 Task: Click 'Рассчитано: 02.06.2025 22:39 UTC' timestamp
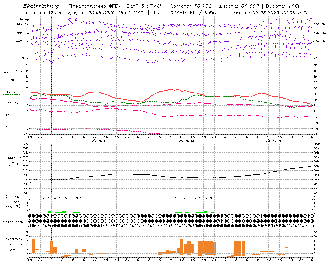pyautogui.click(x=265, y=13)
